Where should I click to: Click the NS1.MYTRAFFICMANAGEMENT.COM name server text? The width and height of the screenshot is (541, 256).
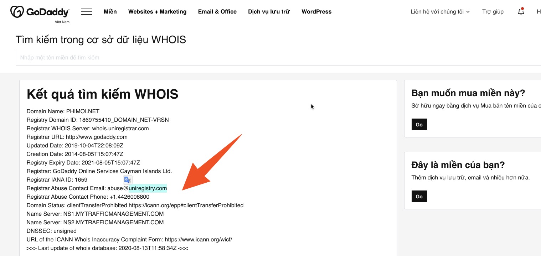click(113, 214)
